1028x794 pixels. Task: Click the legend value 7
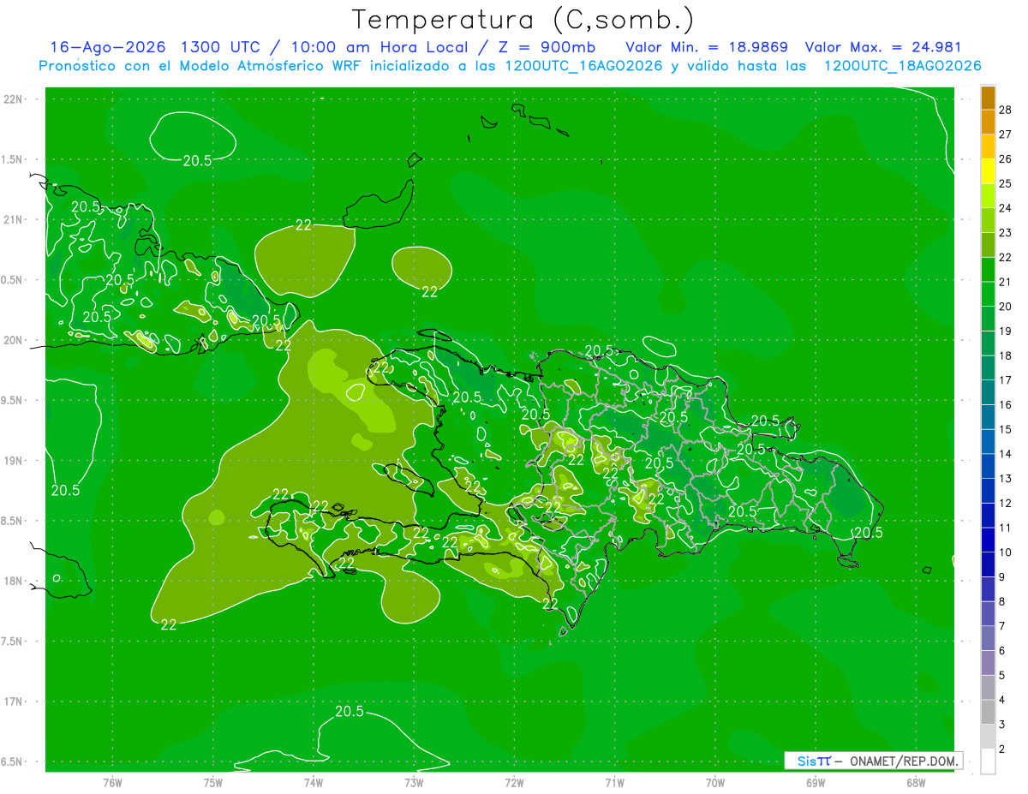click(1003, 626)
